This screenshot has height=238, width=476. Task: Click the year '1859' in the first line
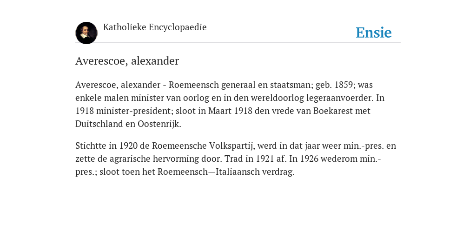click(x=344, y=85)
